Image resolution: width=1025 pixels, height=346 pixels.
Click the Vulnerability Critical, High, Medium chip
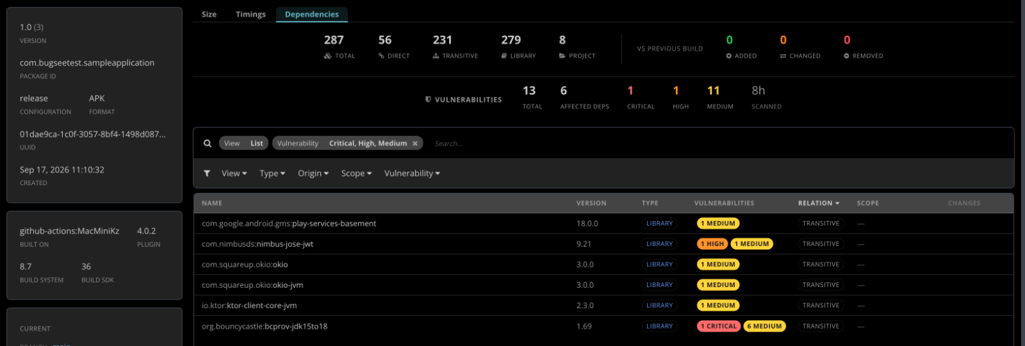(x=348, y=143)
